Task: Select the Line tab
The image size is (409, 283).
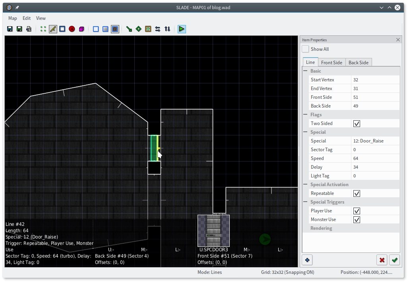Action: (x=310, y=62)
